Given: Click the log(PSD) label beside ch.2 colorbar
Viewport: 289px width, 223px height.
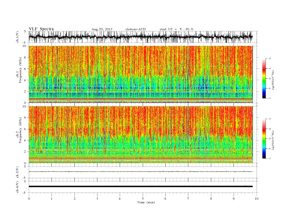Looking at the screenshot, I should [273, 140].
